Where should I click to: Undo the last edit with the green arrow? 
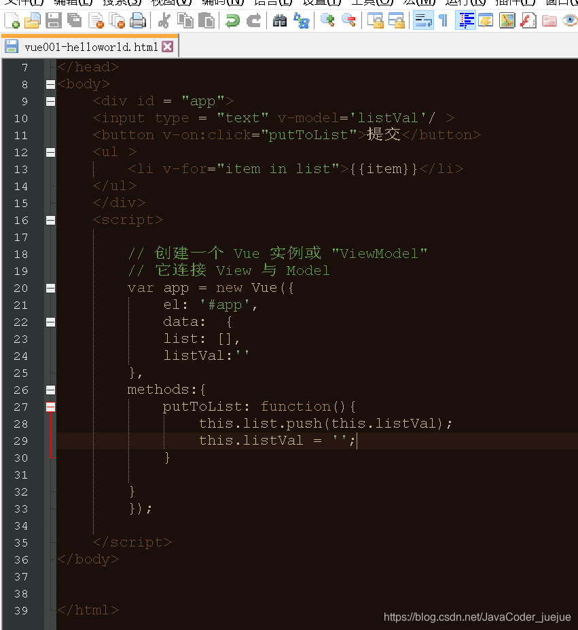coord(232,20)
